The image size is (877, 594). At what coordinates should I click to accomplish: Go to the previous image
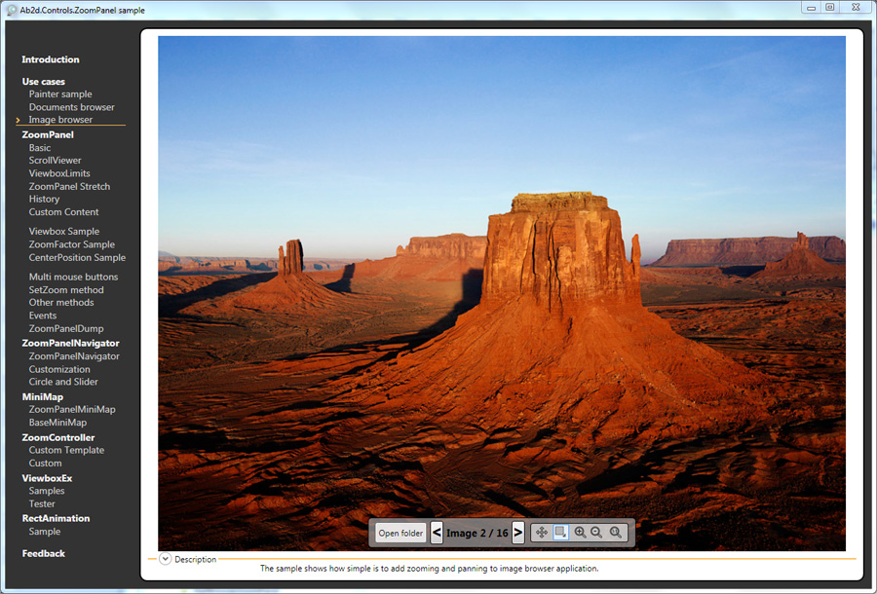pos(437,533)
